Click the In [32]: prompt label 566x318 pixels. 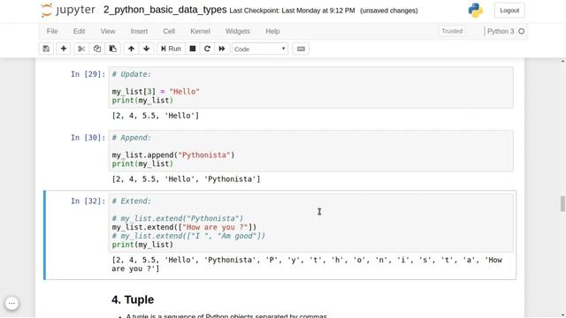tap(88, 201)
